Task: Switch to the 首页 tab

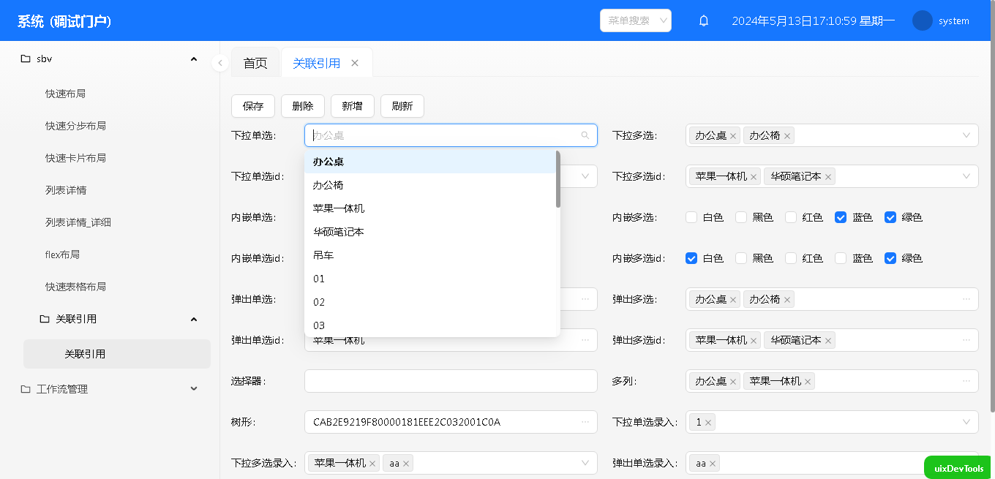Action: 255,64
